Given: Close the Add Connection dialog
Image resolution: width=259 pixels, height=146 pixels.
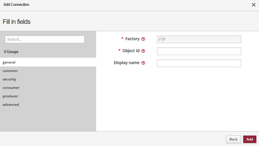Looking at the screenshot, I should point(253,5).
